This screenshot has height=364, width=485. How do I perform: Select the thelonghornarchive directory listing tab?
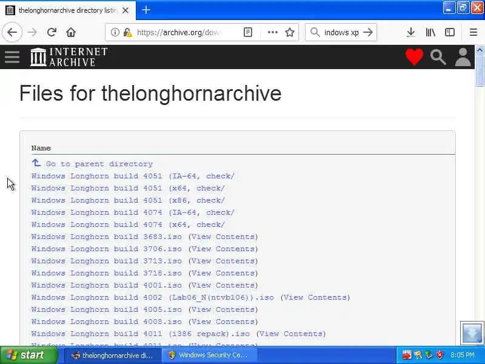68,10
